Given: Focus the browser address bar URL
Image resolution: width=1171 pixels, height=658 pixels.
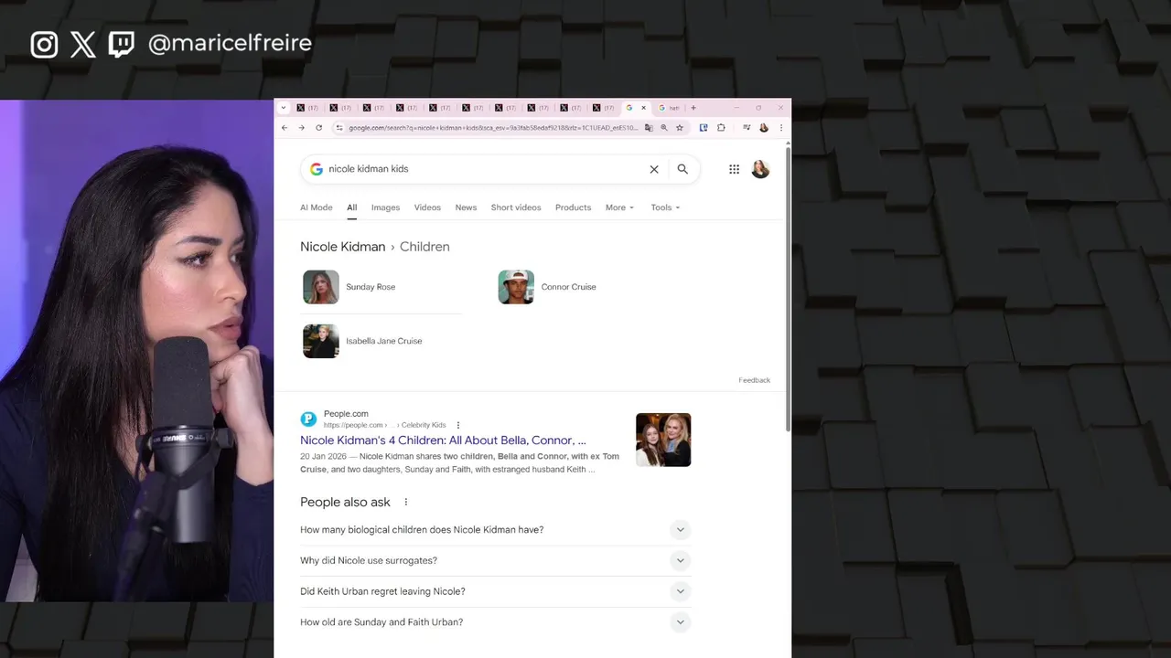Looking at the screenshot, I should tap(493, 128).
